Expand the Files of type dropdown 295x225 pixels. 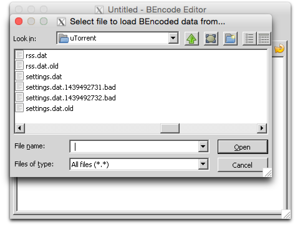(203, 164)
